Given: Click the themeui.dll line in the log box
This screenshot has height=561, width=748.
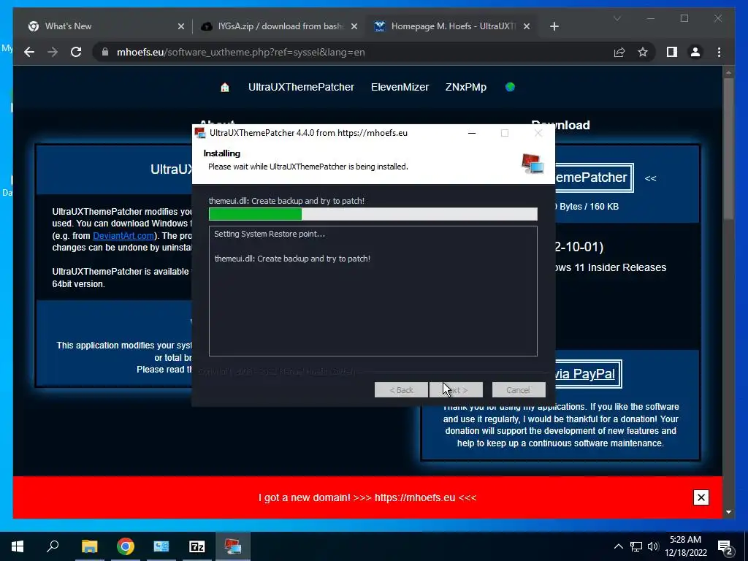Looking at the screenshot, I should point(292,259).
